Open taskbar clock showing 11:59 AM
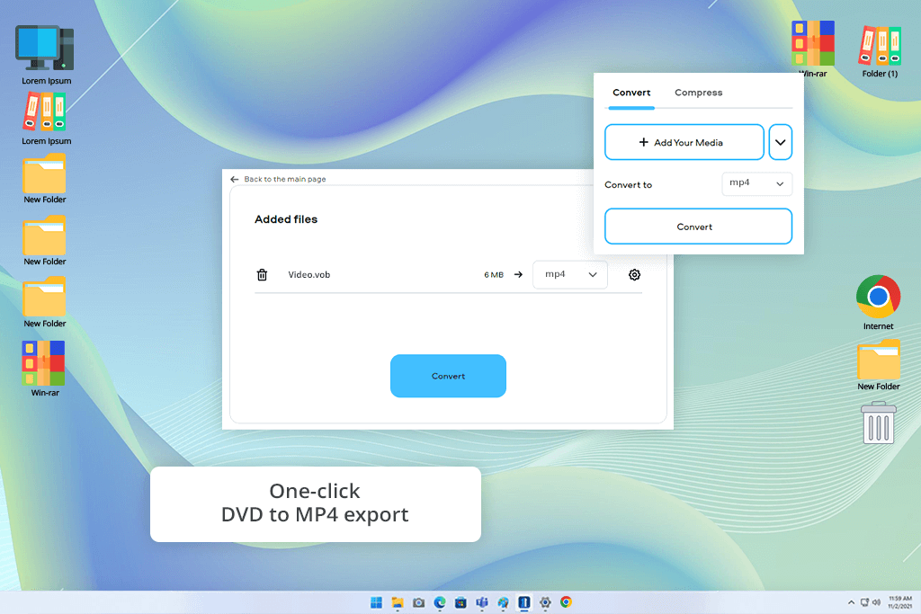This screenshot has height=614, width=921. pyautogui.click(x=899, y=602)
